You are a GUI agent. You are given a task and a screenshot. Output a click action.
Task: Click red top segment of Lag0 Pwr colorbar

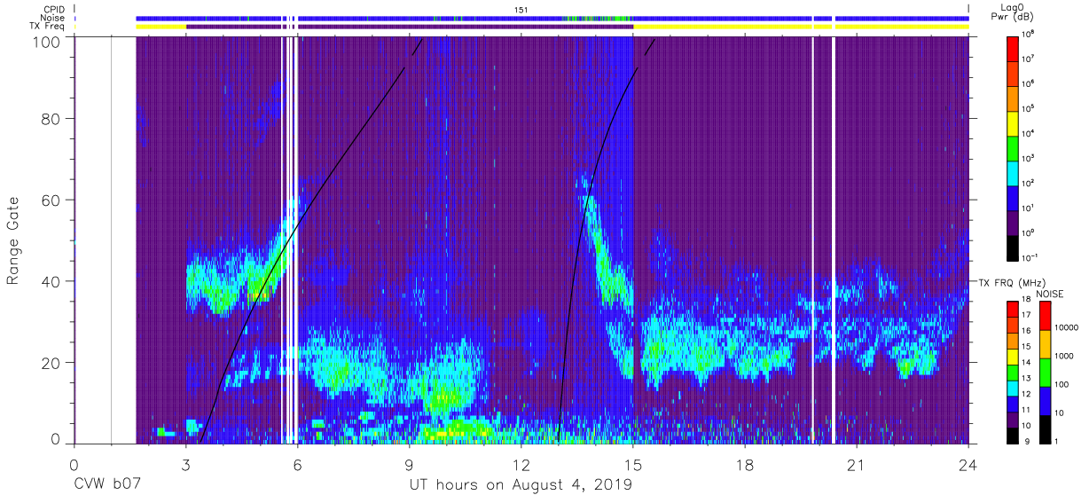(1013, 47)
